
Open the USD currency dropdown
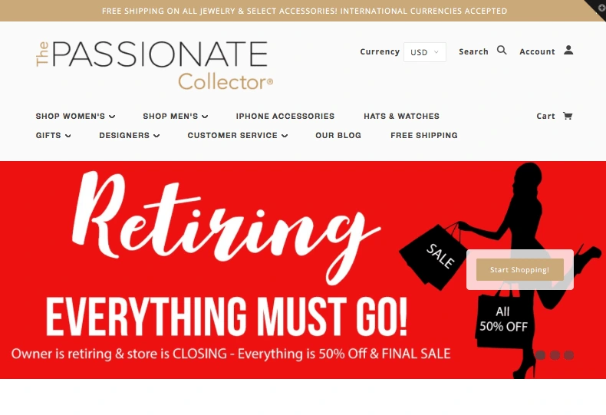pyautogui.click(x=425, y=52)
